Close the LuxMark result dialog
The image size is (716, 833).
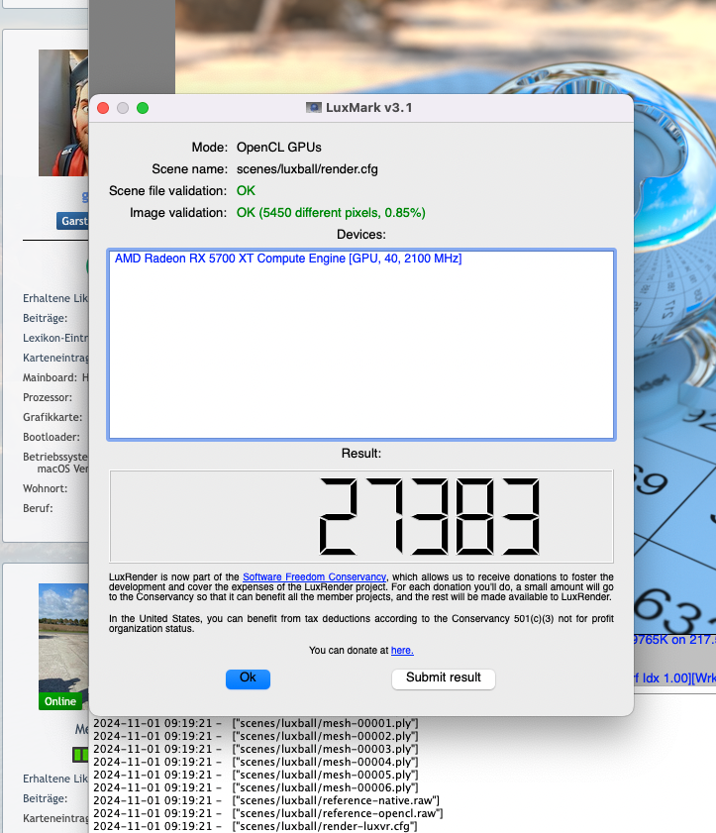(x=103, y=108)
